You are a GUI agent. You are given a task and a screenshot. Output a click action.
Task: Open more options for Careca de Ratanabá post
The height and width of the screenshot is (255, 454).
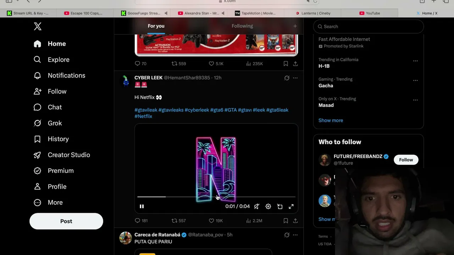295,235
